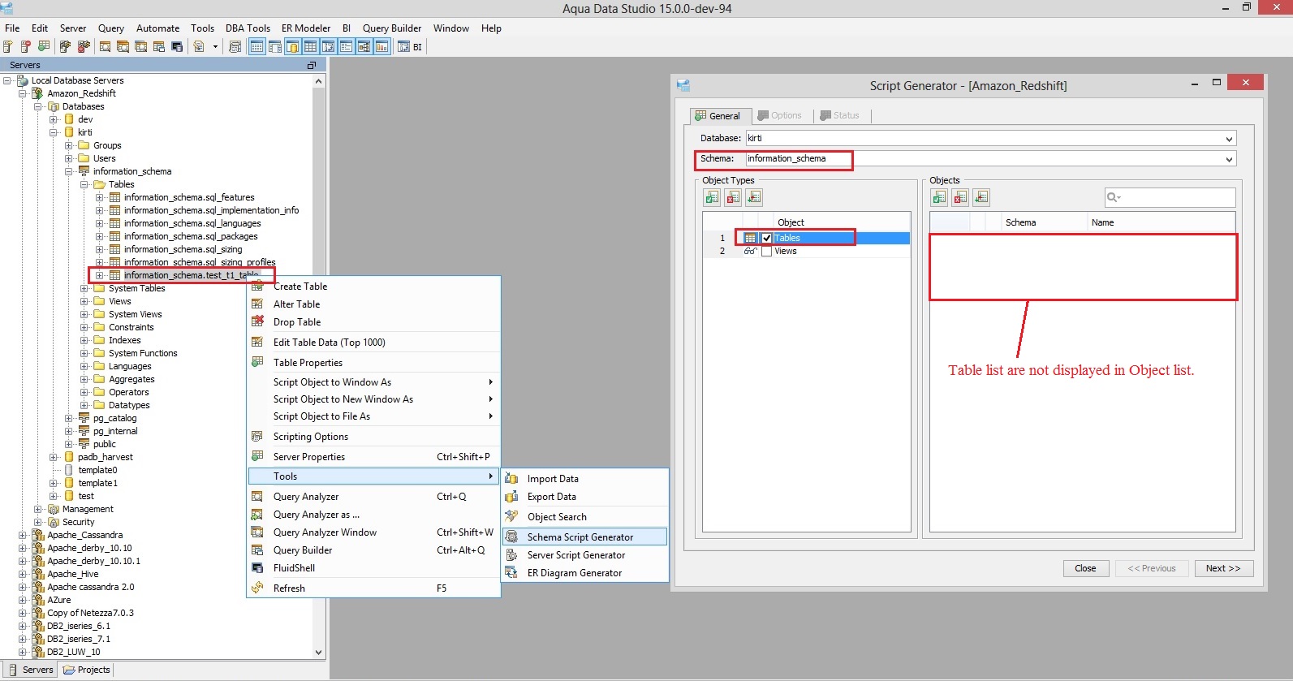Image resolution: width=1293 pixels, height=681 pixels.
Task: Click the BI toolbar icon
Action: [410, 46]
